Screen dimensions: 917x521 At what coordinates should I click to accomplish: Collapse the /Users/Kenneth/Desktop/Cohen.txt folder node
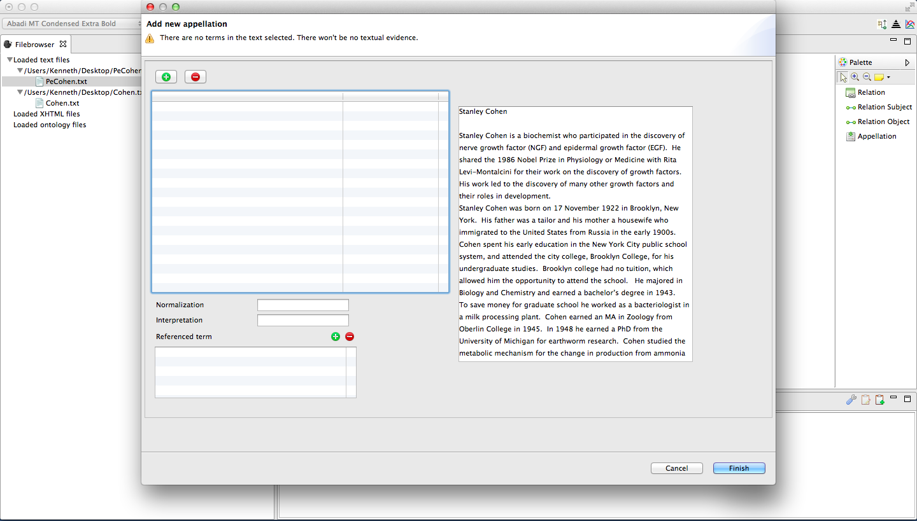[20, 92]
